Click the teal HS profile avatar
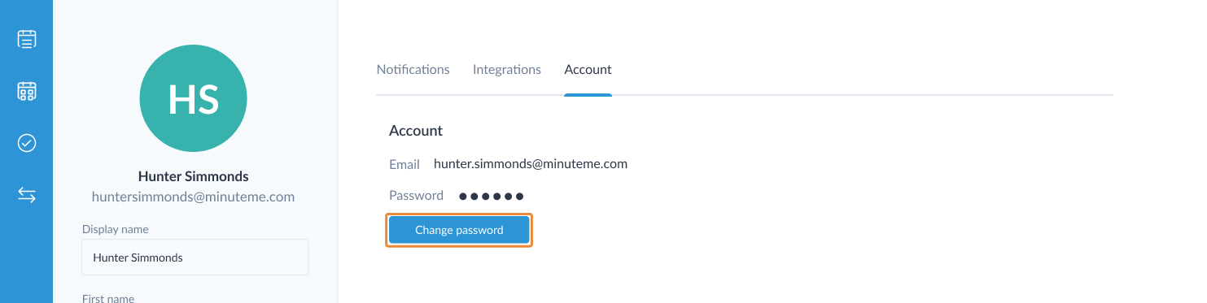The height and width of the screenshot is (303, 1207). coord(194,98)
